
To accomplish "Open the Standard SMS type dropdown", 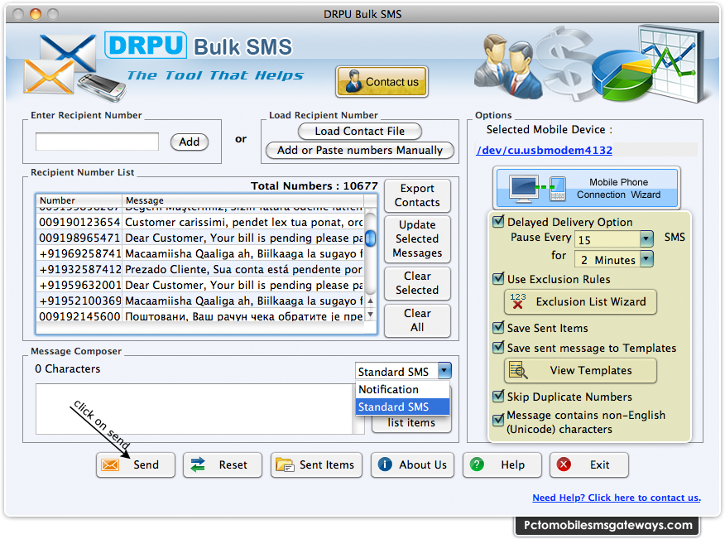I will [x=444, y=371].
